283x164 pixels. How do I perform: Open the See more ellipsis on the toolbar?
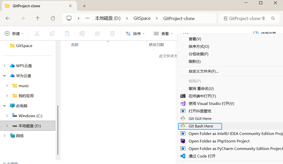click(x=186, y=33)
